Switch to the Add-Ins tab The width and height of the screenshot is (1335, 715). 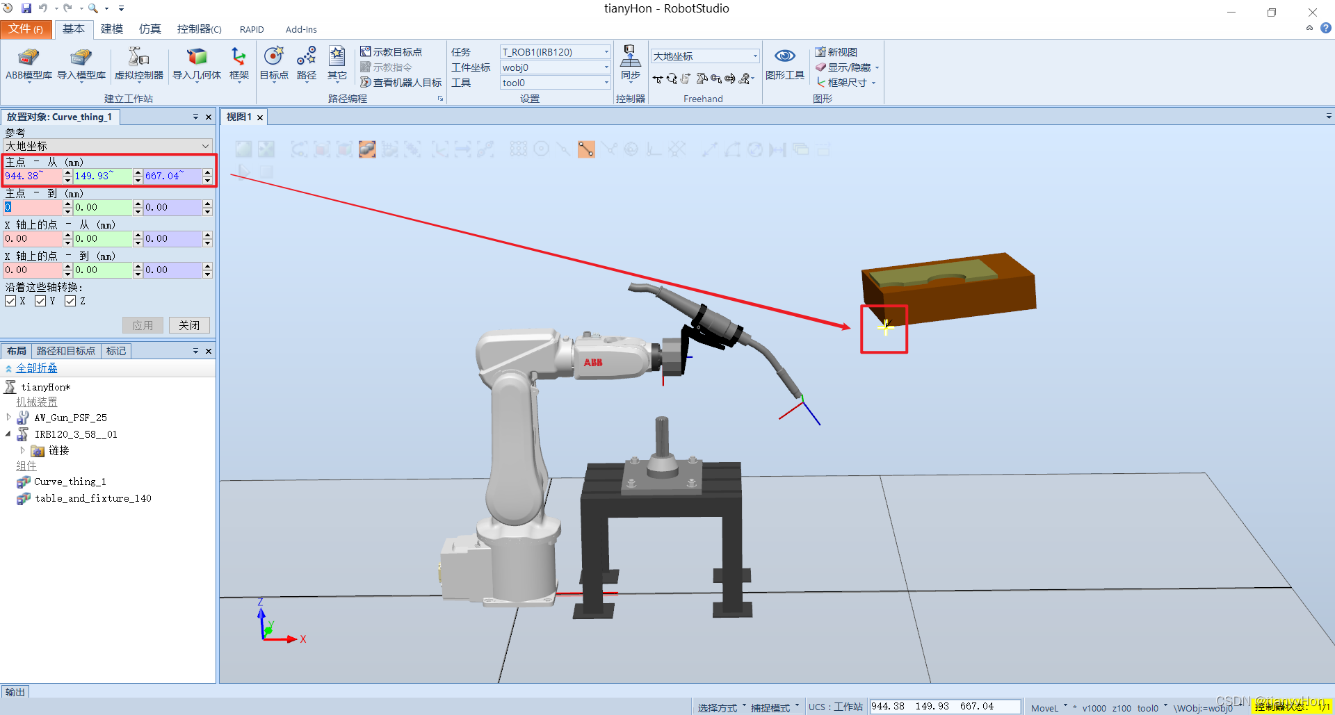coord(301,29)
